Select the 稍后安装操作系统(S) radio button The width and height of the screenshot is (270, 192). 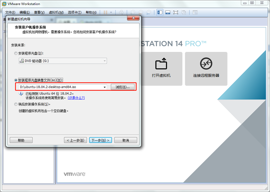click(x=16, y=104)
